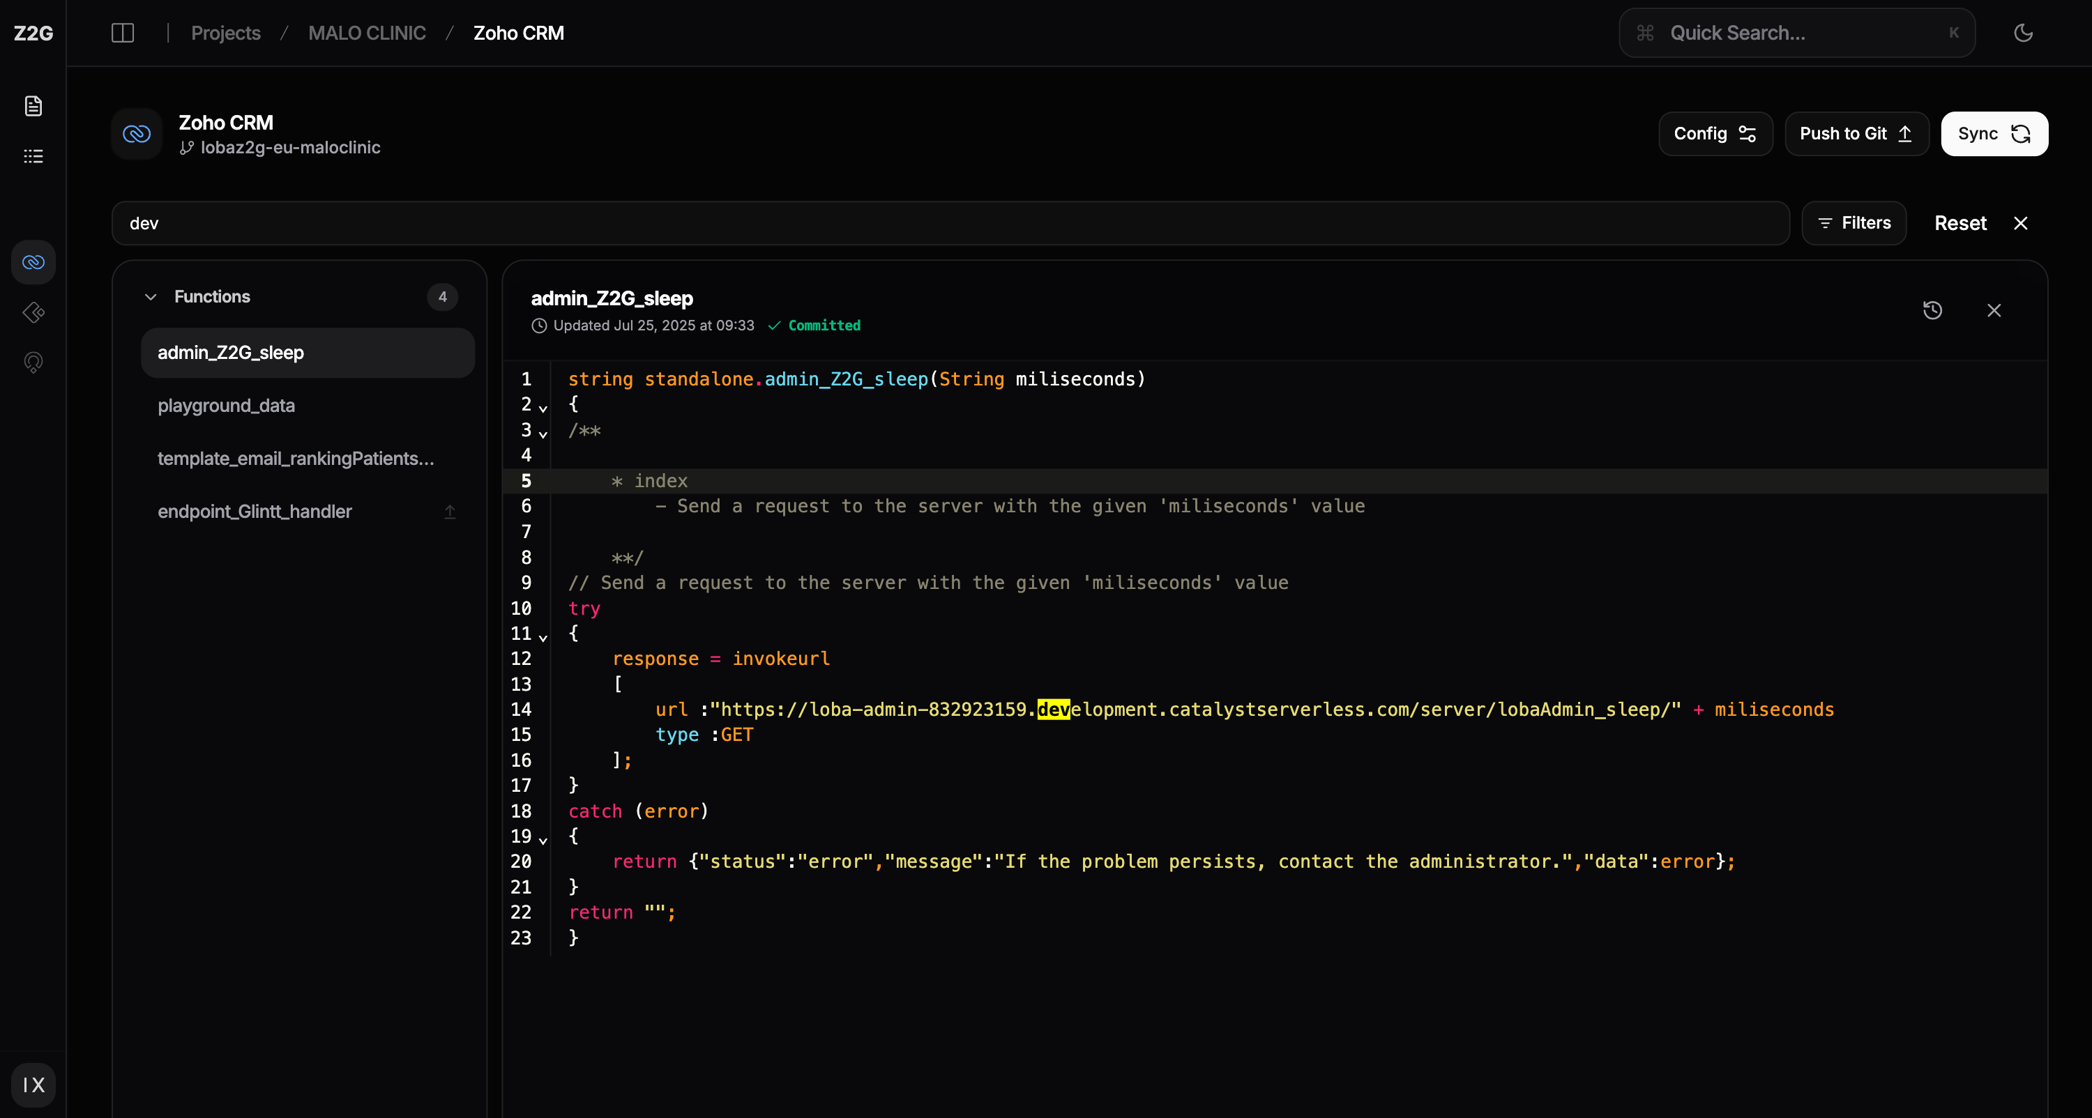The height and width of the screenshot is (1118, 2092).
Task: Toggle the sidebar panel icon
Action: (x=123, y=33)
